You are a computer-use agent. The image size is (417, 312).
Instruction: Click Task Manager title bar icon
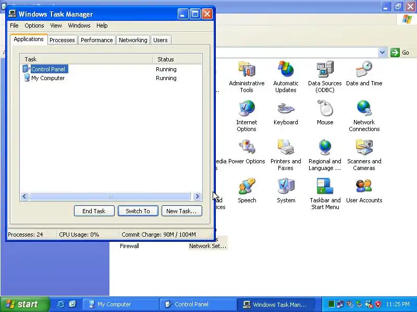click(x=12, y=14)
